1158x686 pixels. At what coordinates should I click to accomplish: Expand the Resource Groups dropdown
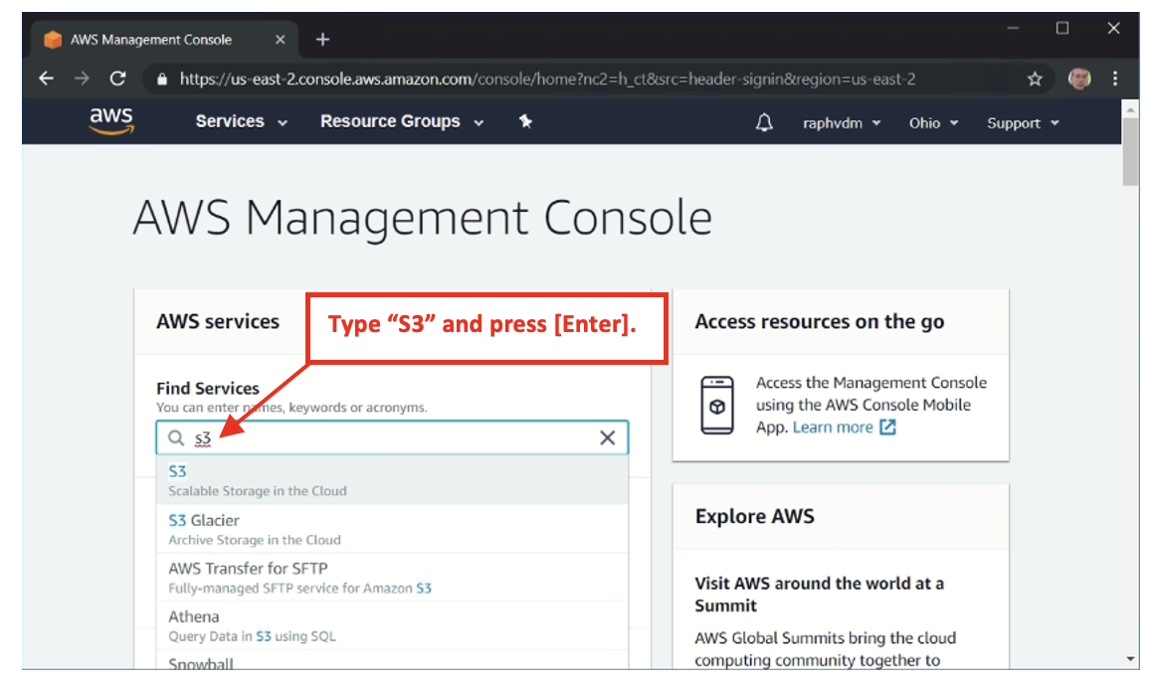(401, 121)
